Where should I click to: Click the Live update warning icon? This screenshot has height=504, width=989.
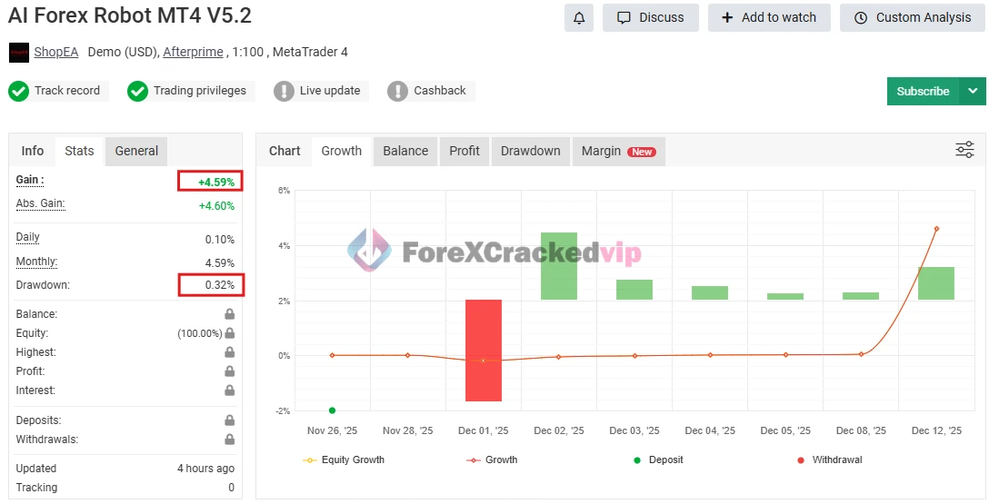[x=284, y=92]
